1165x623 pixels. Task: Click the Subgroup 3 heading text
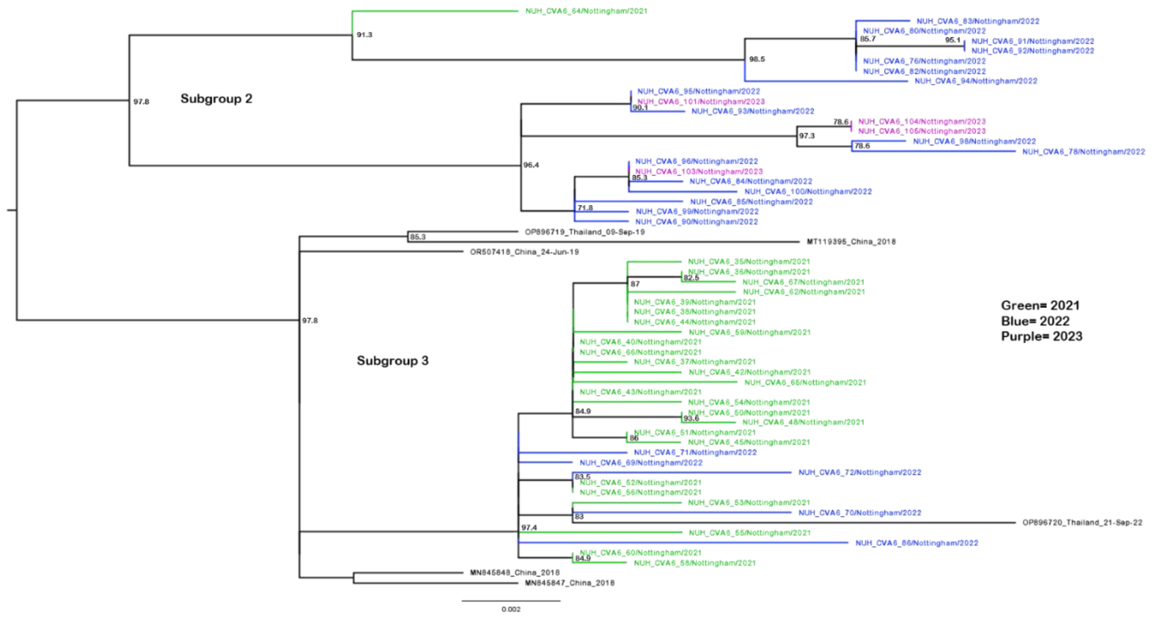[x=393, y=361]
